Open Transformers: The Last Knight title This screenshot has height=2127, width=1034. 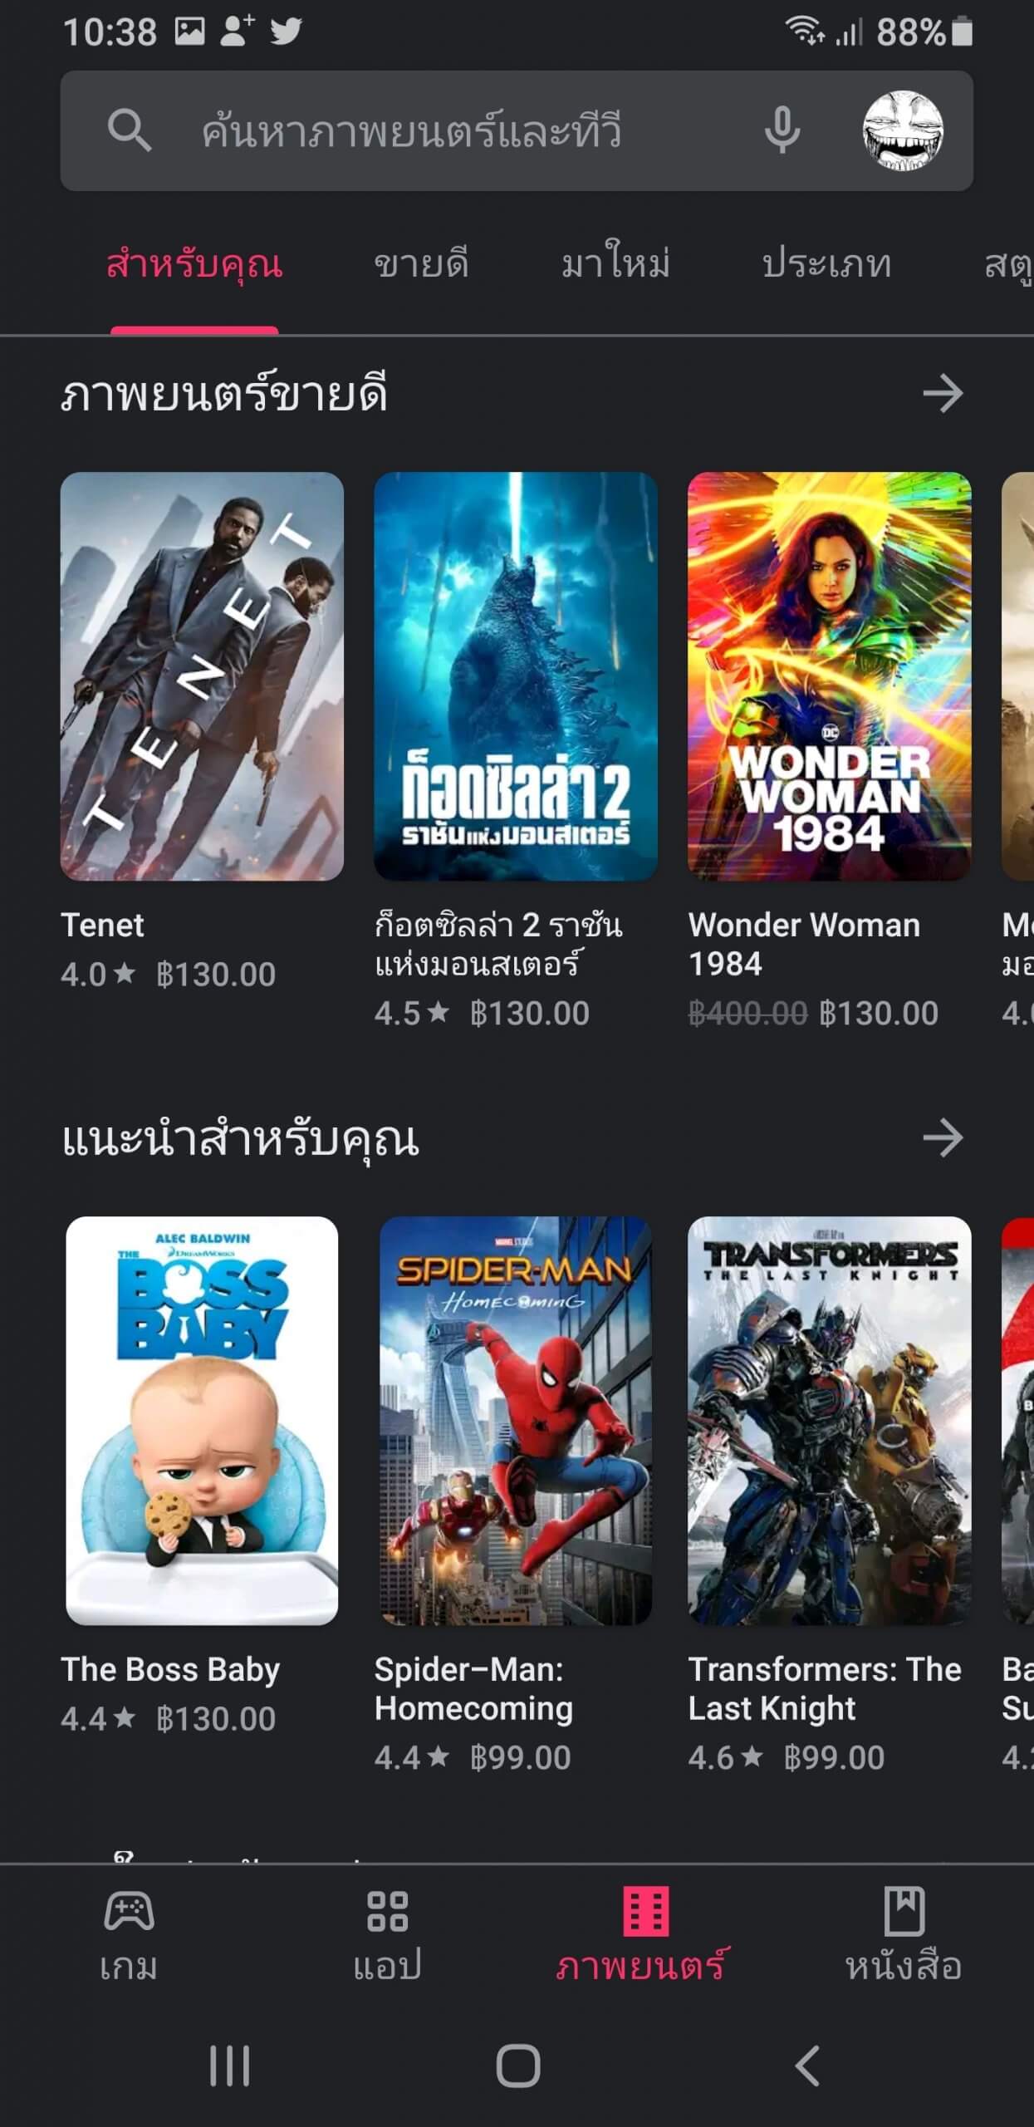tap(825, 1688)
